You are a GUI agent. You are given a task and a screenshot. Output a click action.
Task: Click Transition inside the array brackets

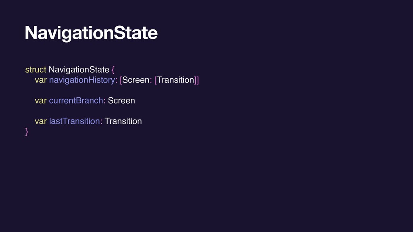pos(175,80)
